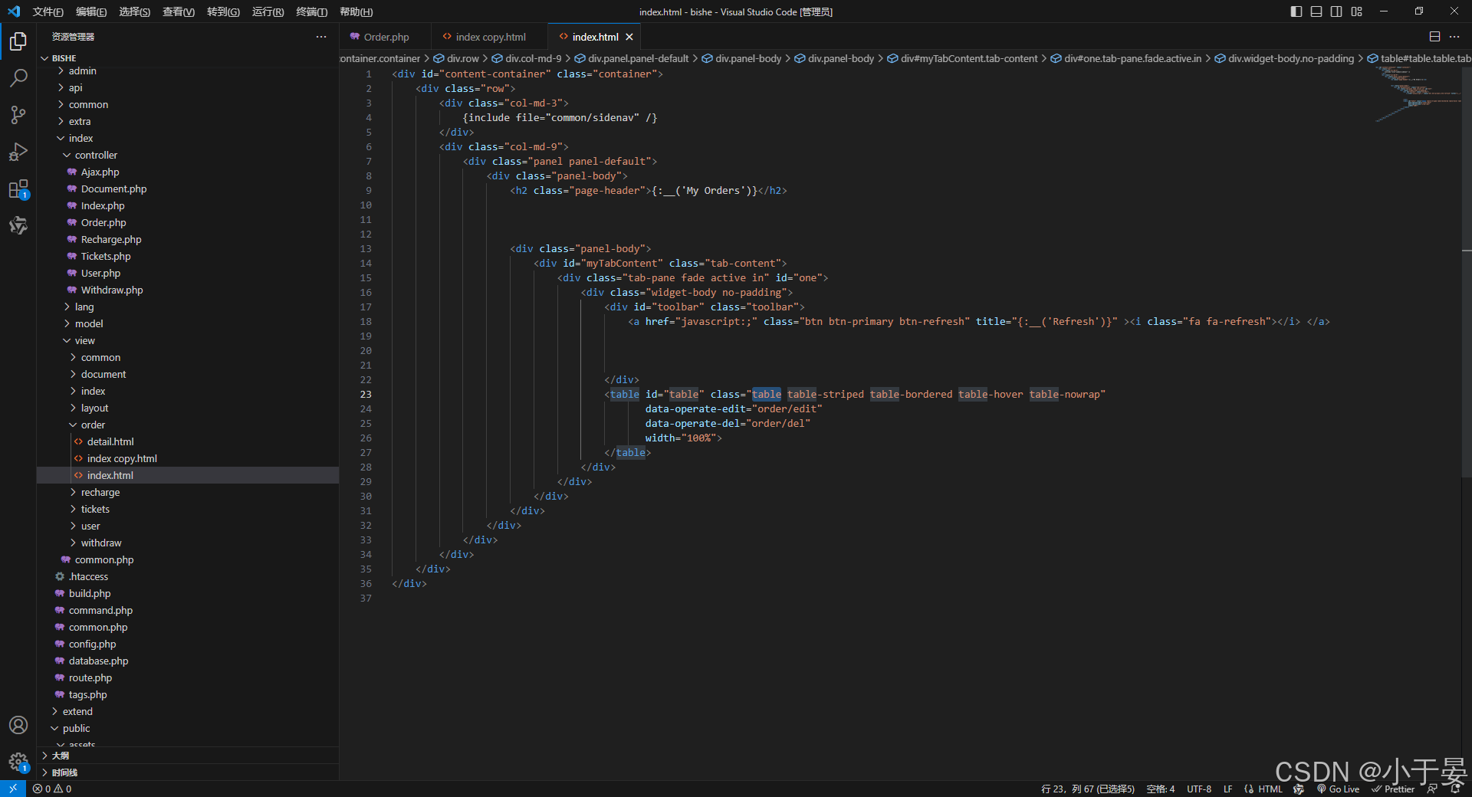
Task: Click the editor vertical scrollbar
Action: pyautogui.click(x=1467, y=272)
